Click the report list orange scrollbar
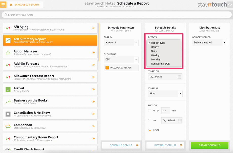233x153 pixels. (99, 42)
